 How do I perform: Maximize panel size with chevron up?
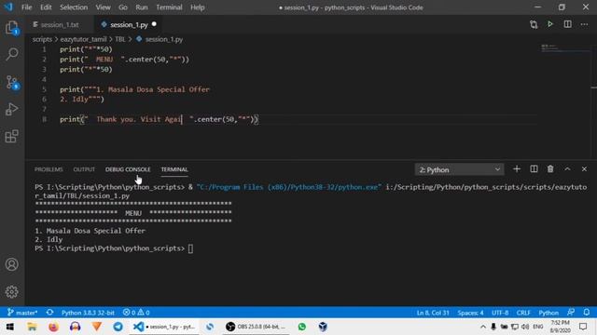(567, 169)
